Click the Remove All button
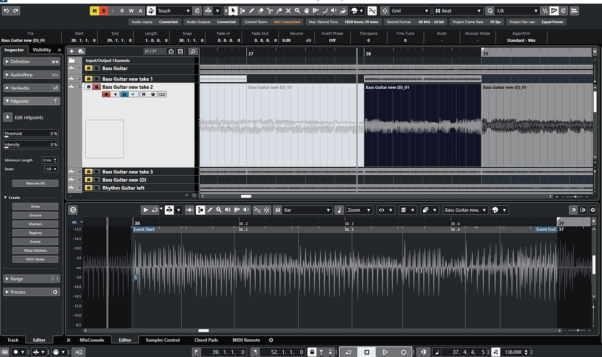Screen dimensions: 602x357 pos(35,183)
